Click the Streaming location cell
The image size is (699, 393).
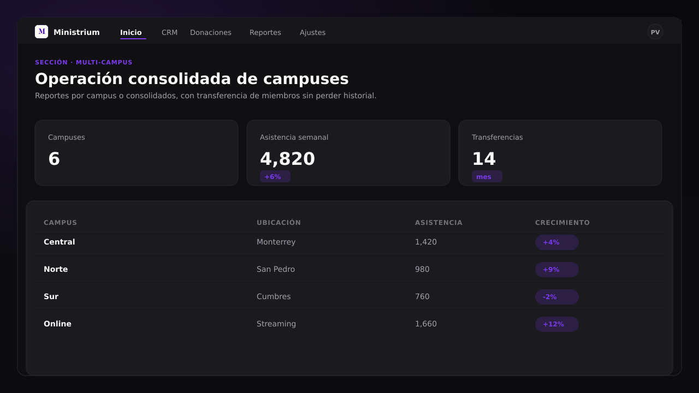(276, 324)
